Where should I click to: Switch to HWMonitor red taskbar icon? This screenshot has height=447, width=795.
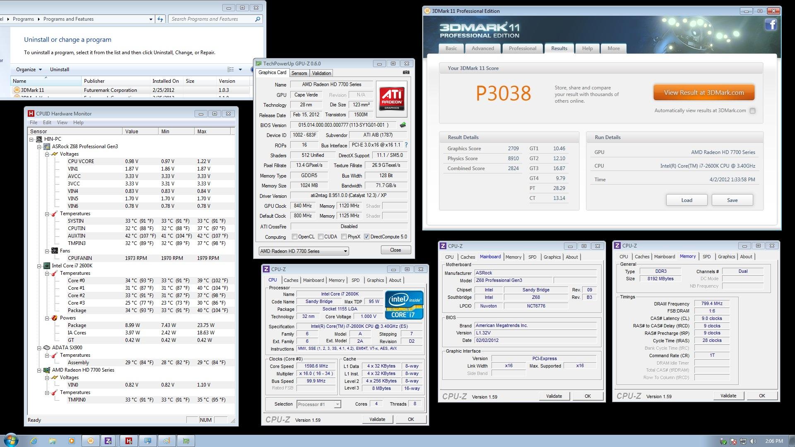point(129,441)
